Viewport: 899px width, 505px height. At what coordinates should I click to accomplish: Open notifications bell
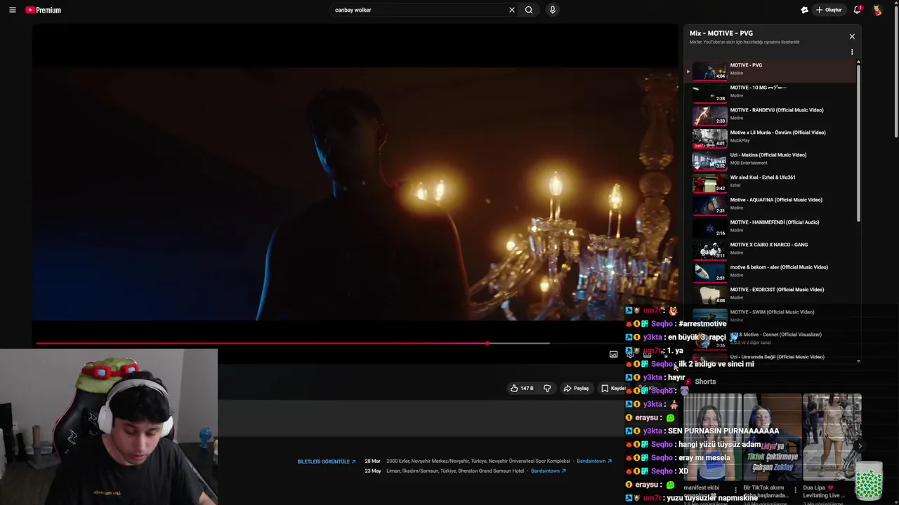(x=857, y=10)
